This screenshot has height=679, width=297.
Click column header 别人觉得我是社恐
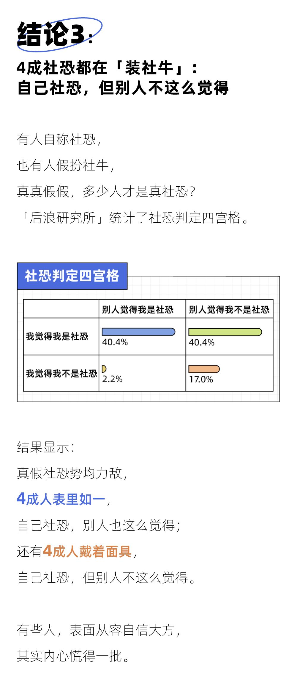[138, 310]
